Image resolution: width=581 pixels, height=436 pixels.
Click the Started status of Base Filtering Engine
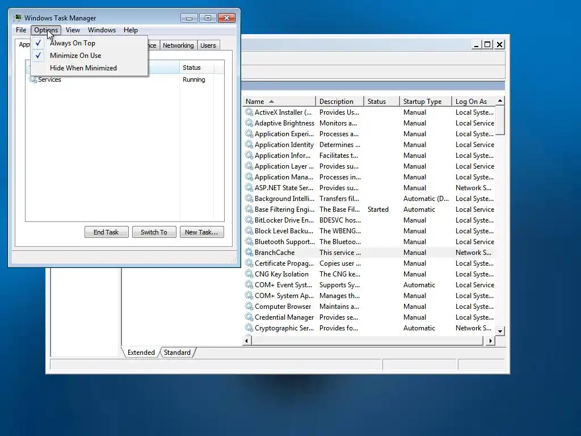point(378,209)
